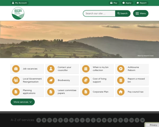Image resolution: width=159 pixels, height=127 pixels.
Task: Select letter S in A-Z of services
Action: [x=121, y=120]
